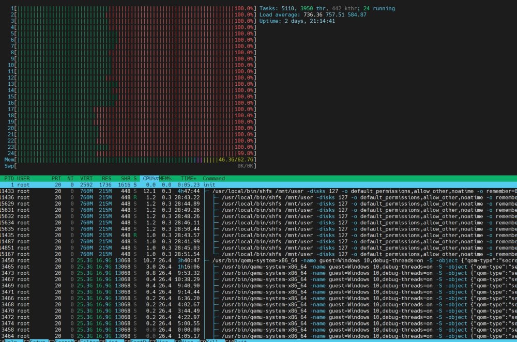Sort by the TIME+ column header

click(x=188, y=179)
